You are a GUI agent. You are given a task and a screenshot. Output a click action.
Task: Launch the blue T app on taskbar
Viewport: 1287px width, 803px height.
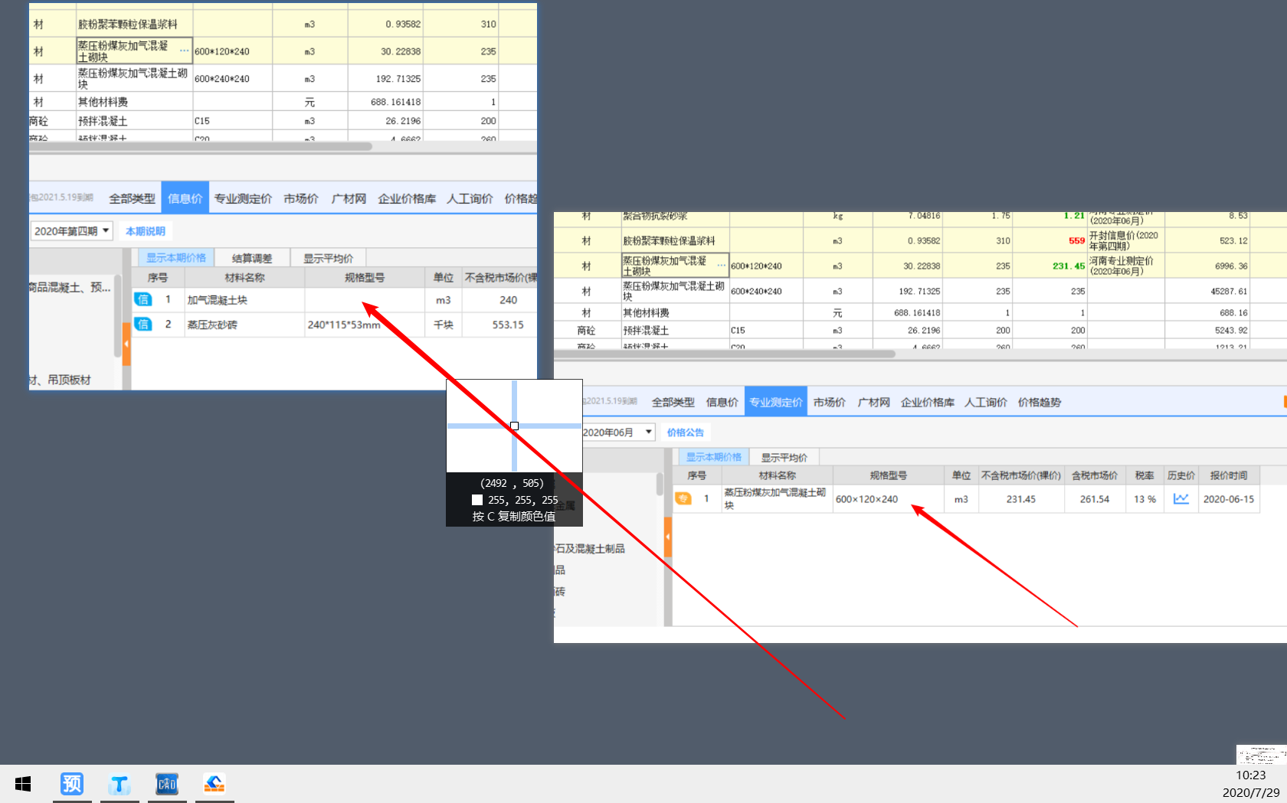pos(120,784)
